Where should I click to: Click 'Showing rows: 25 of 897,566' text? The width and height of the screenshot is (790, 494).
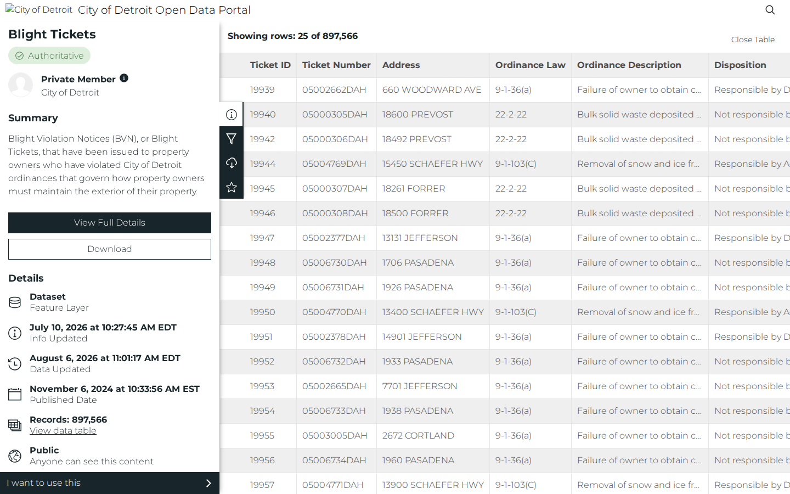coord(292,36)
